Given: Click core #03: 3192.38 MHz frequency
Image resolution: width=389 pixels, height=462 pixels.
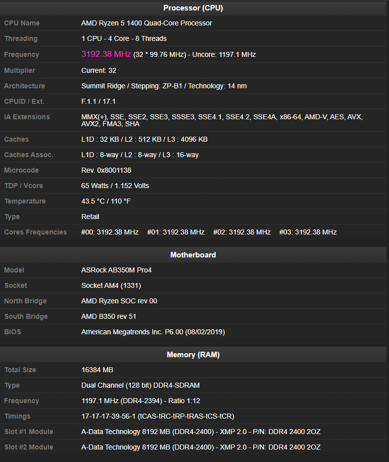Looking at the screenshot, I should tap(308, 232).
